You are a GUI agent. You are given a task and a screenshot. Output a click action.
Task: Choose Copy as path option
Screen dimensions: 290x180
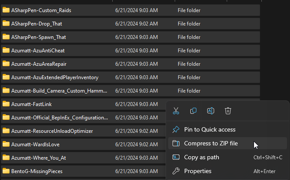[202, 157]
